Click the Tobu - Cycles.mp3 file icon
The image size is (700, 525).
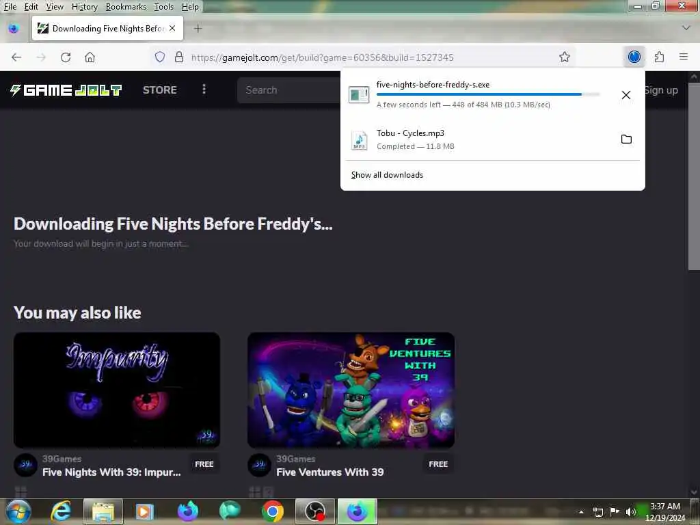(359, 139)
